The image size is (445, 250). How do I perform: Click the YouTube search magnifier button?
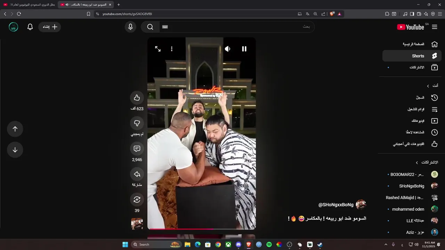[150, 27]
